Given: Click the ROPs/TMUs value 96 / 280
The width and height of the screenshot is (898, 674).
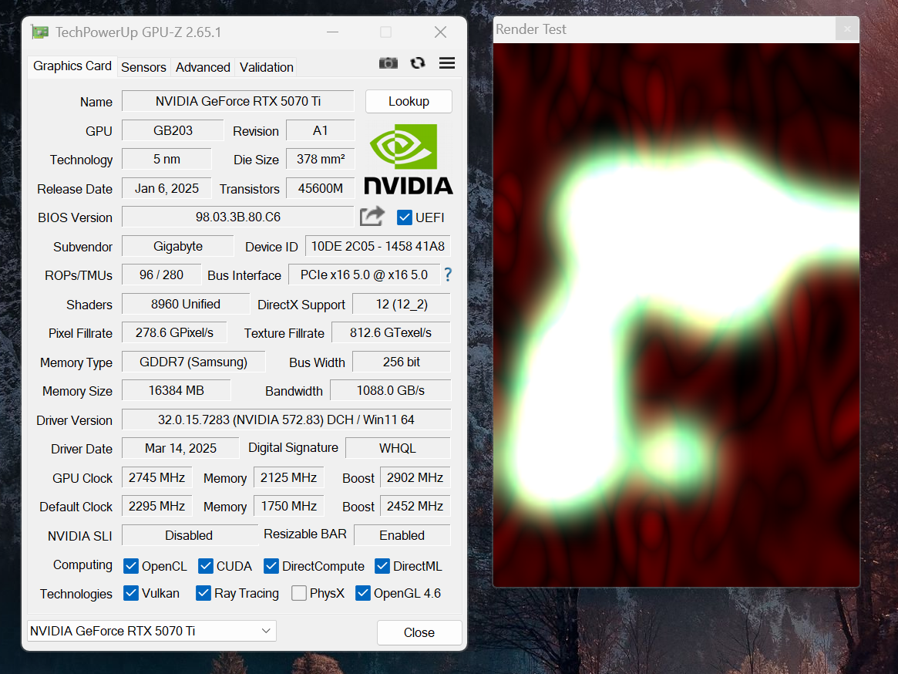Looking at the screenshot, I should pyautogui.click(x=162, y=275).
